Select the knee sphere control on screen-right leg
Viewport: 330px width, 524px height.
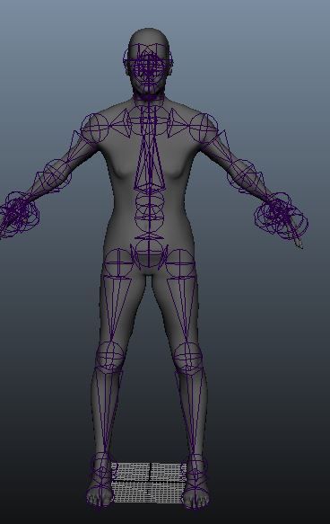click(188, 357)
